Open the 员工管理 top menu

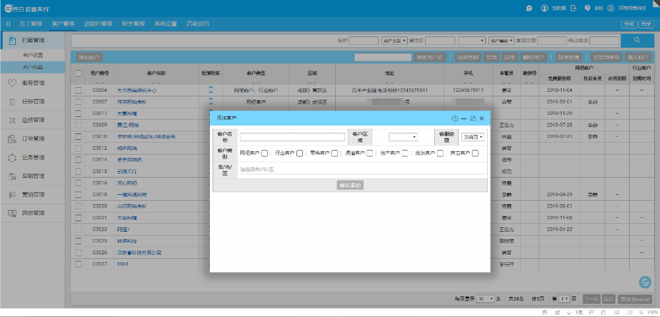pos(31,24)
